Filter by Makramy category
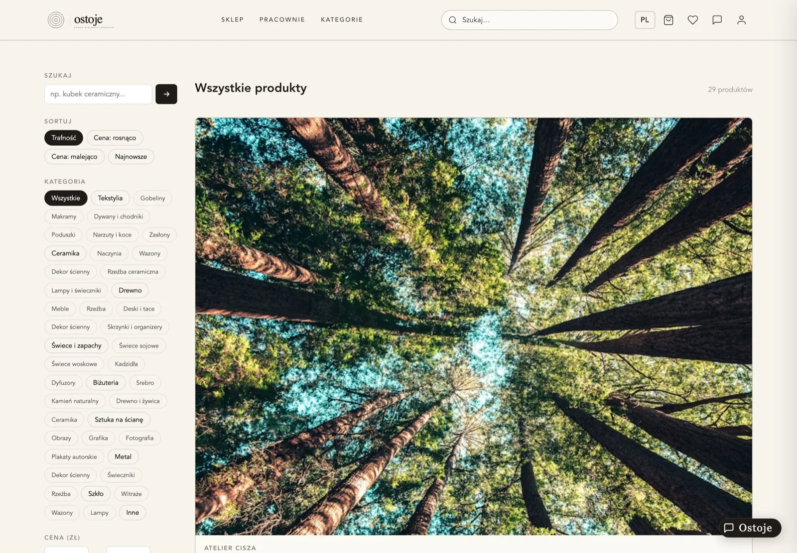 tap(64, 217)
